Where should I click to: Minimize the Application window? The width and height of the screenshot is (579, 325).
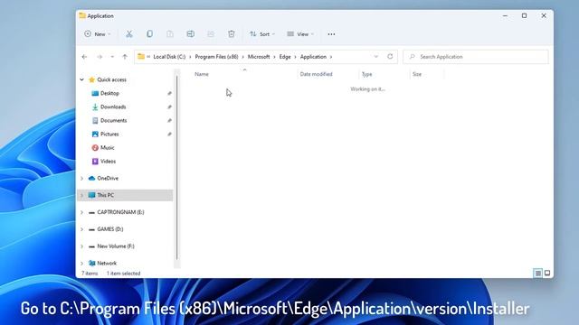coord(505,16)
